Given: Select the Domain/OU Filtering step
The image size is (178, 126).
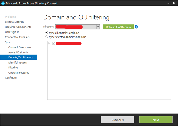Looking at the screenshot, I should (18, 57).
